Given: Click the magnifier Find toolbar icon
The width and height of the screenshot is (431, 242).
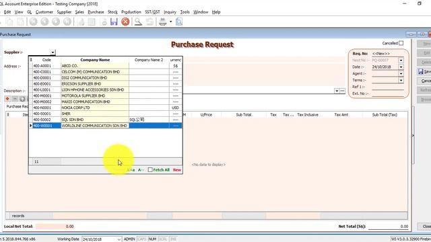Looking at the screenshot, I should pyautogui.click(x=138, y=22).
